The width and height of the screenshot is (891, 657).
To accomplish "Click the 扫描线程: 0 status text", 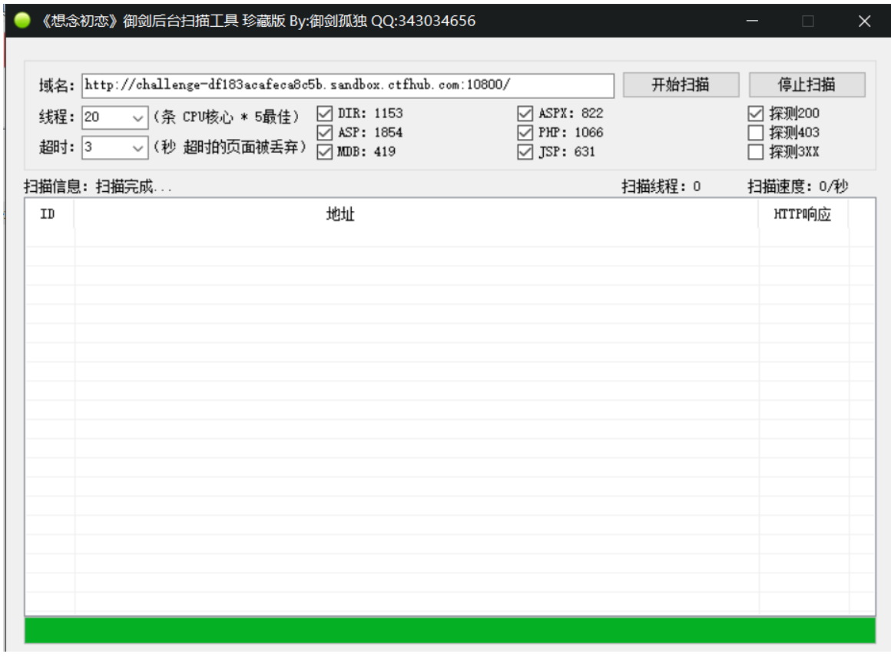I will (661, 187).
